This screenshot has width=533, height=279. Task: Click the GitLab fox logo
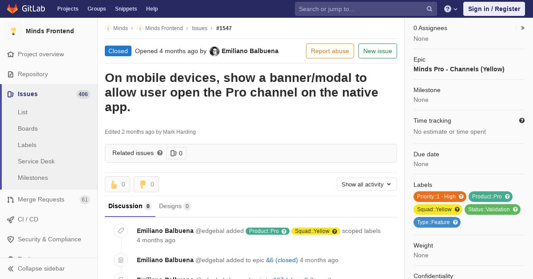click(12, 9)
